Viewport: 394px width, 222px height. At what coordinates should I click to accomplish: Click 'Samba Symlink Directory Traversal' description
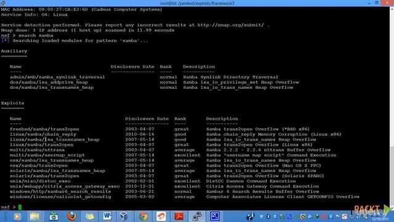pyautogui.click(x=231, y=77)
